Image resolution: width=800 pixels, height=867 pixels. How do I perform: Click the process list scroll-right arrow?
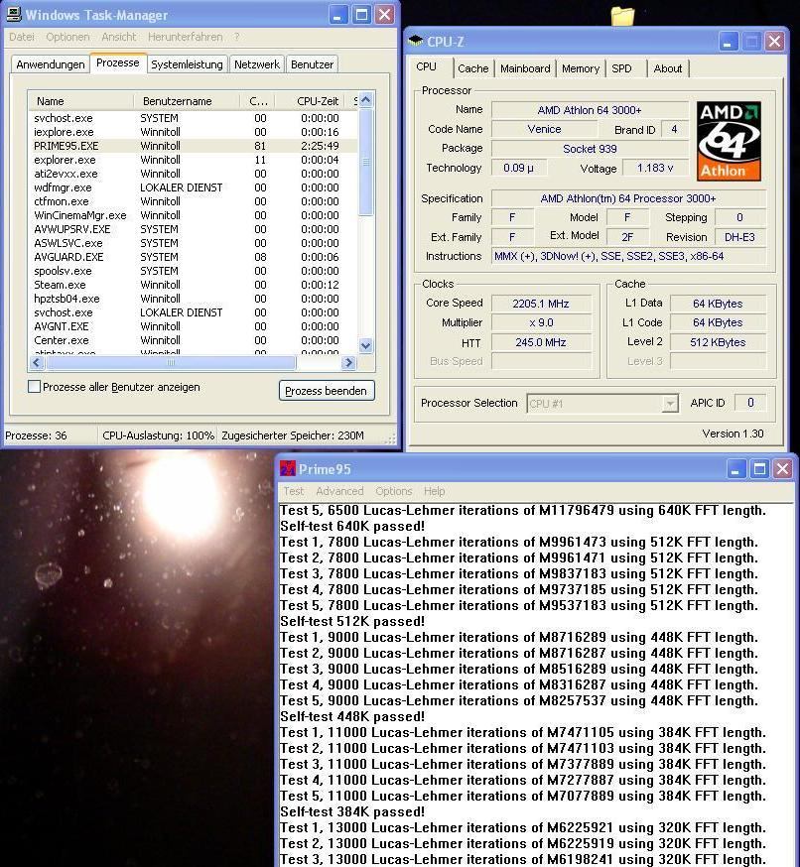348,363
